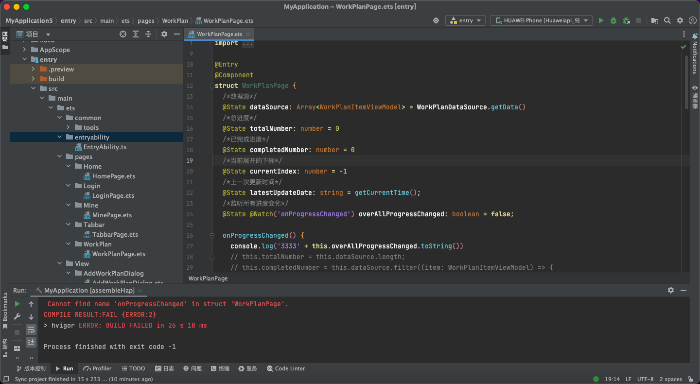Expand folded import block in editor

point(211,43)
